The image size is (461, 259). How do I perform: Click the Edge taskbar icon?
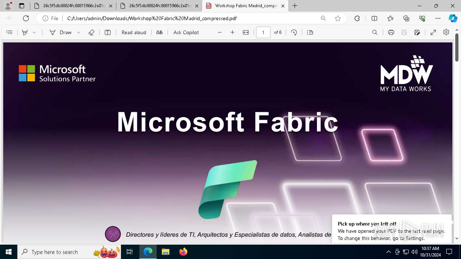tap(148, 252)
